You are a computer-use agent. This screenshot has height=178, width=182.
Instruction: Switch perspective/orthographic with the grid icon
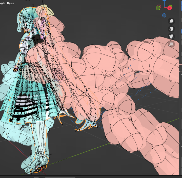coord(171,44)
